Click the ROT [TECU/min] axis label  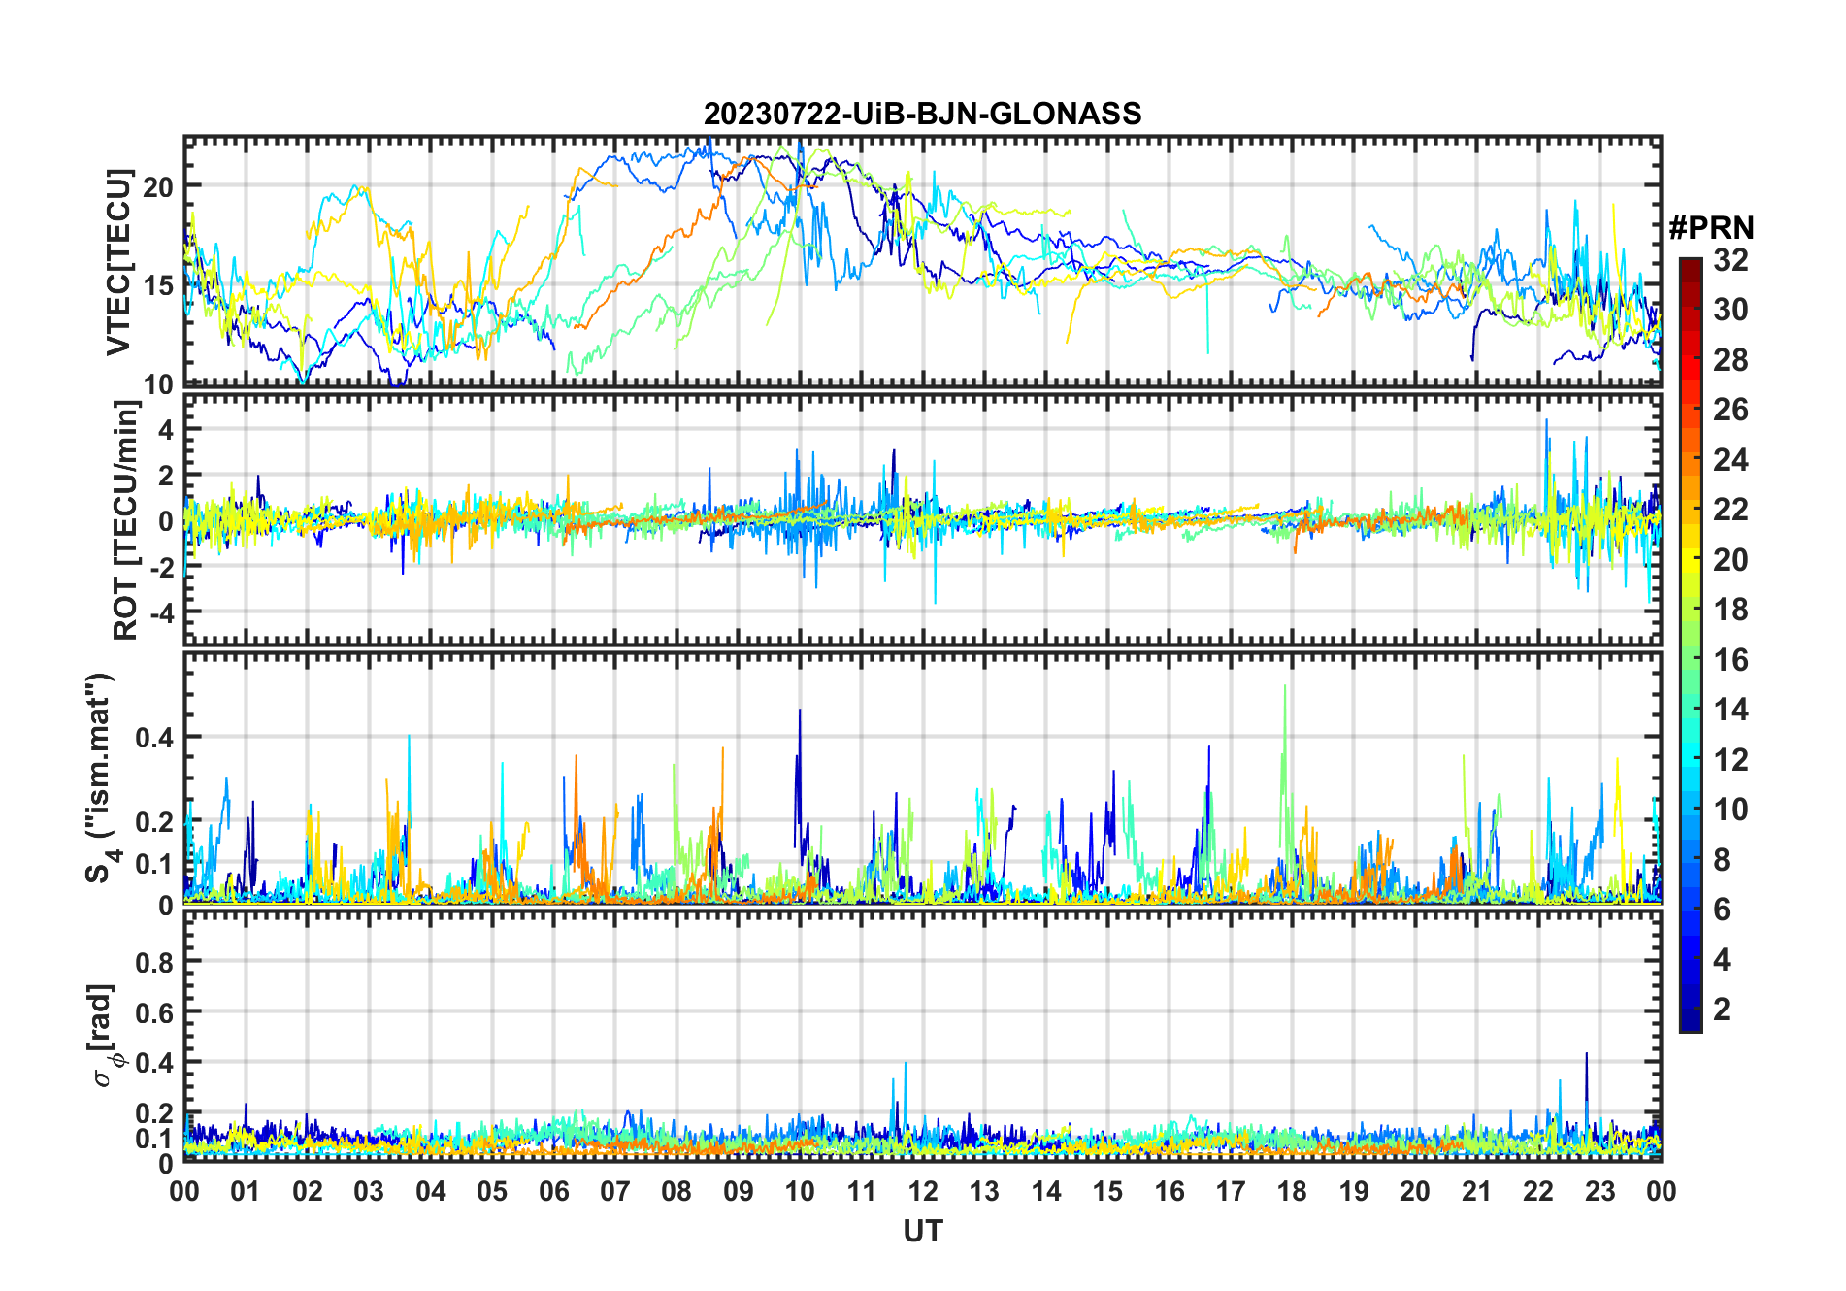125,520
